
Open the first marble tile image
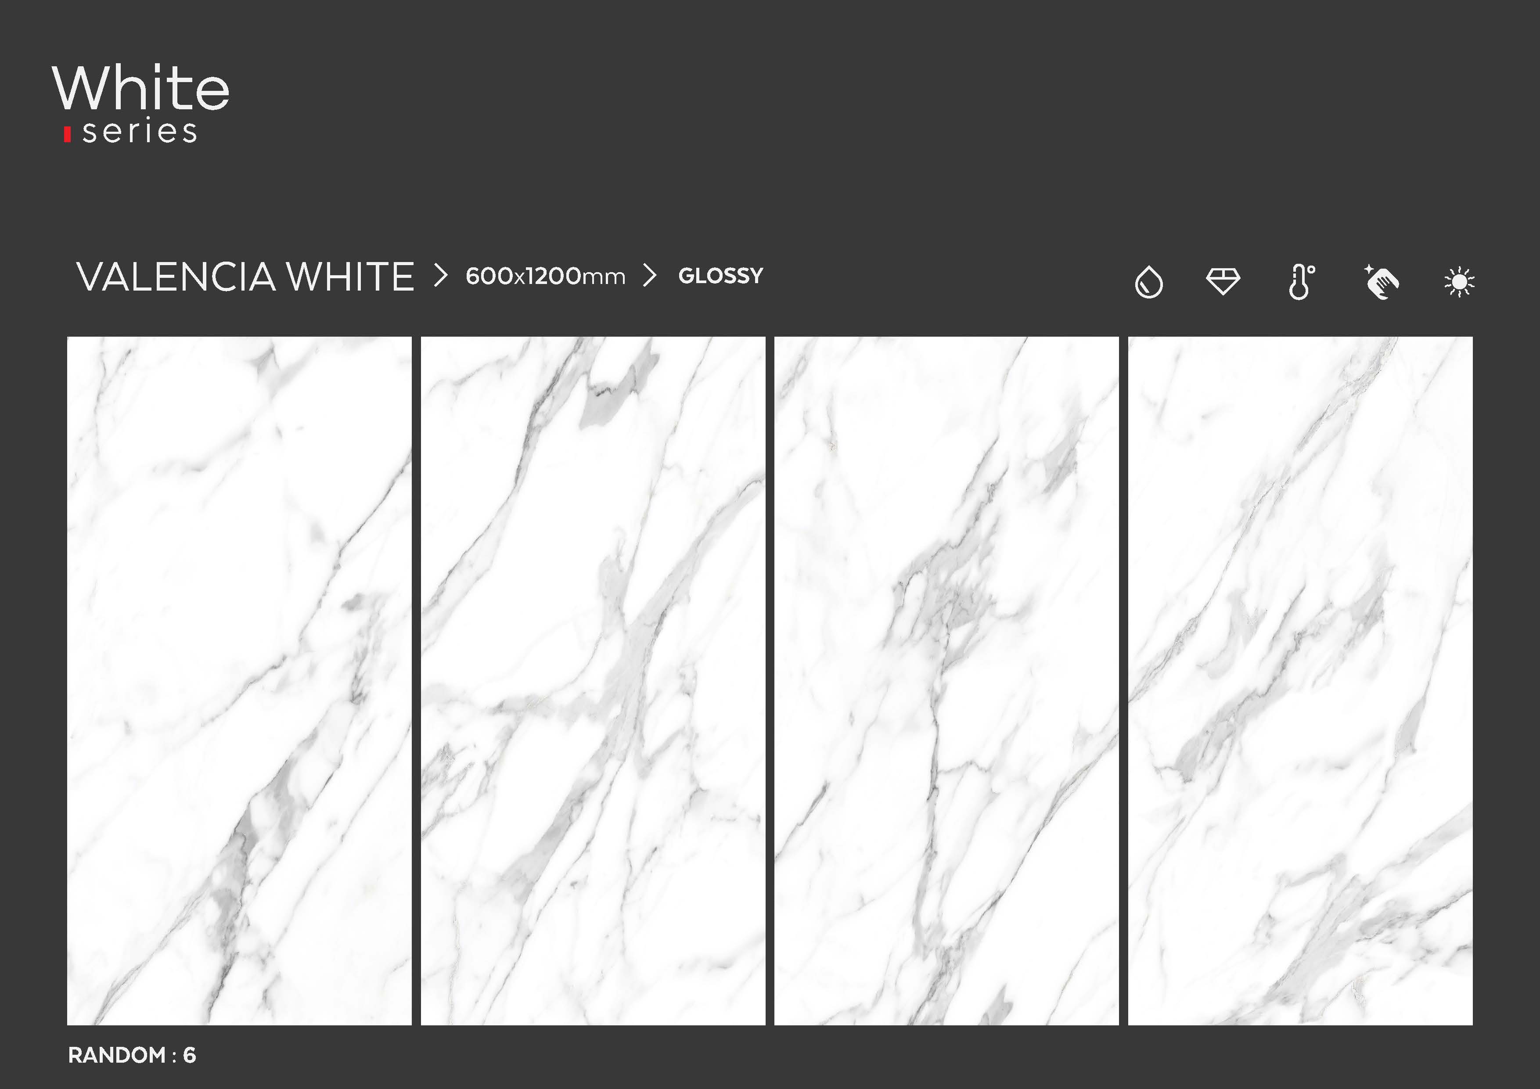[239, 681]
